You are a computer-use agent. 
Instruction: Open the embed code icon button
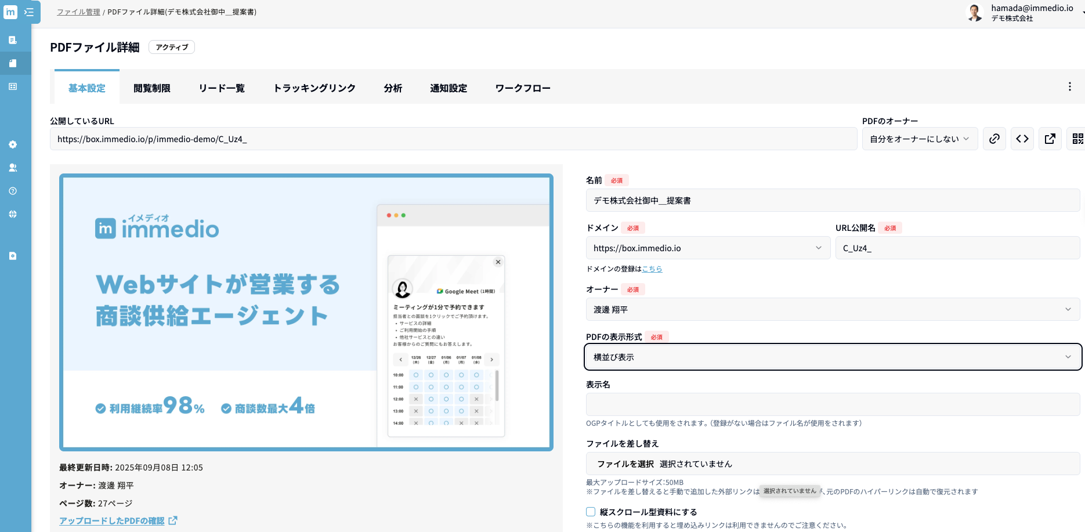pos(1022,139)
